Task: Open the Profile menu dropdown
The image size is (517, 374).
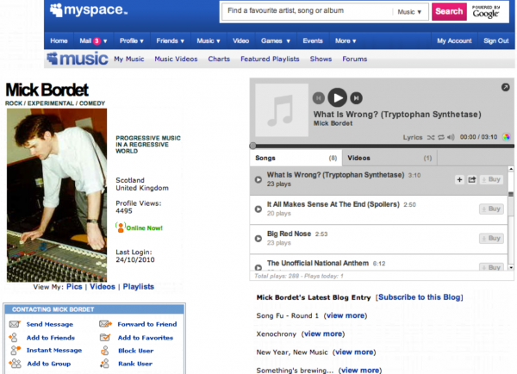Action: (132, 41)
